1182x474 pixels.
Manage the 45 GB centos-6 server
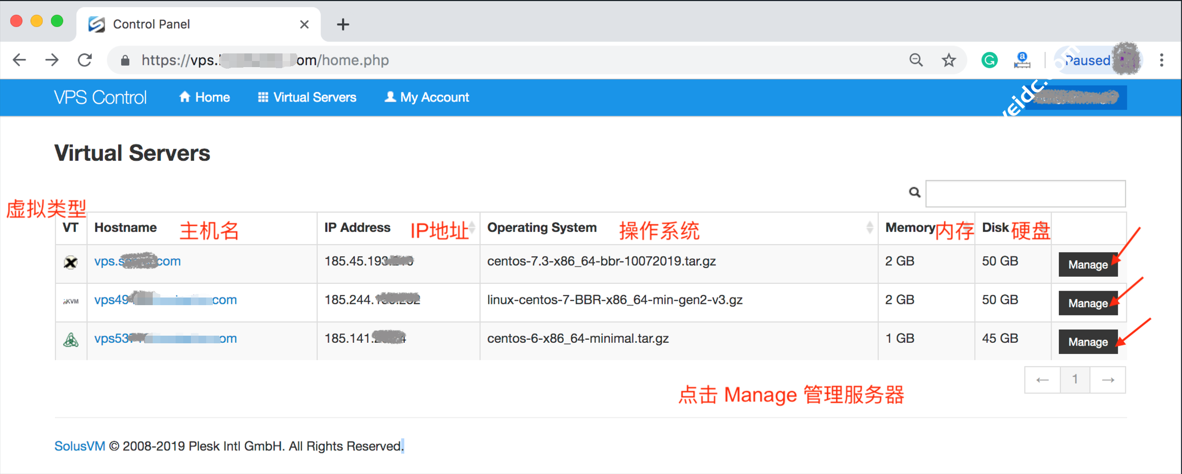pyautogui.click(x=1087, y=342)
